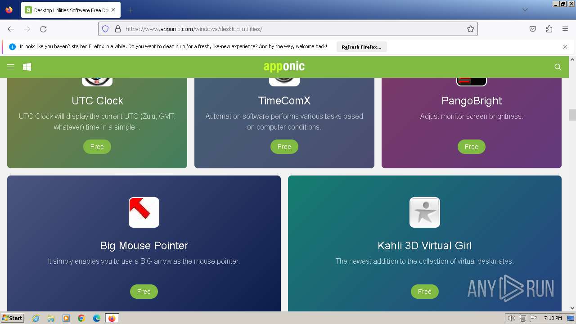
Task: Launch Google Chrome from the taskbar
Action: [81, 318]
